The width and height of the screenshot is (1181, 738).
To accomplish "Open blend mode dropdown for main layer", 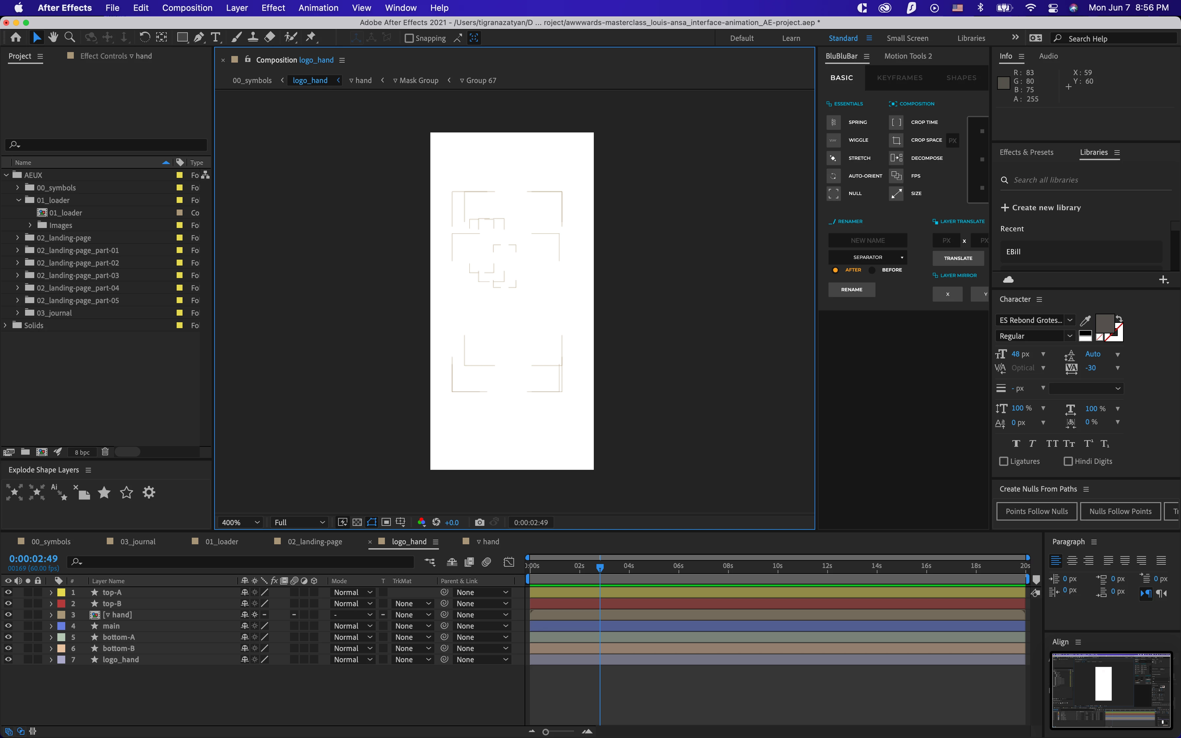I will pos(352,626).
